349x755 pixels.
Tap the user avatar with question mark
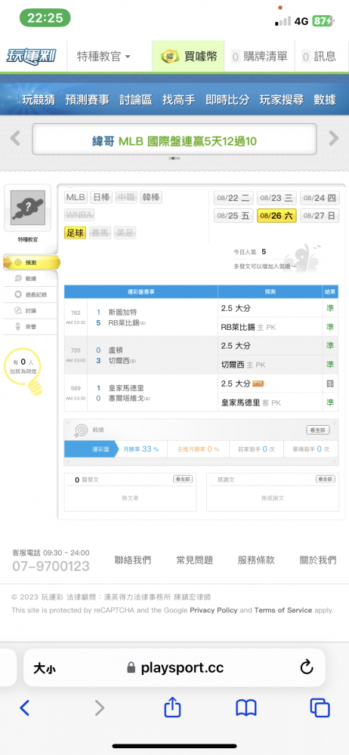pos(27,208)
